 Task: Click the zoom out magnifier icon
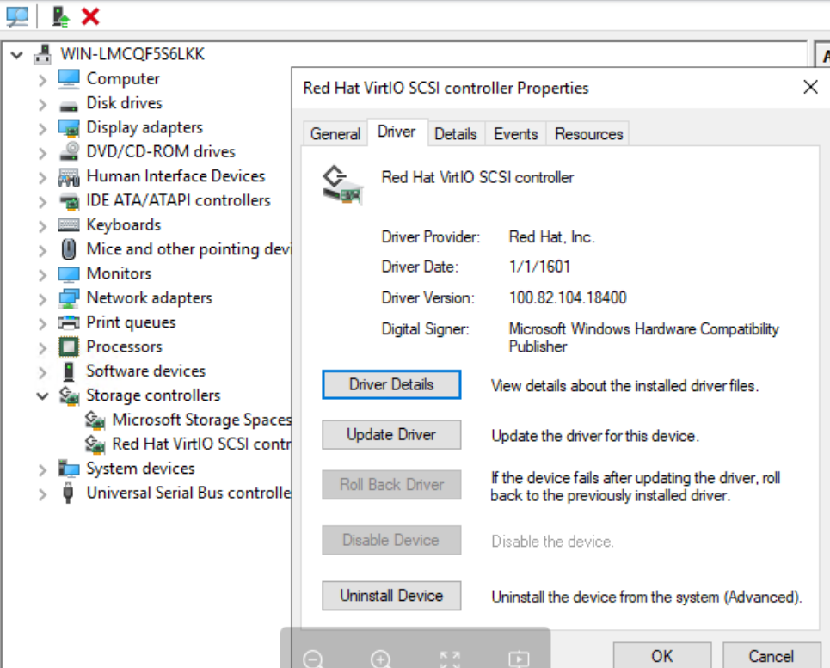(313, 659)
